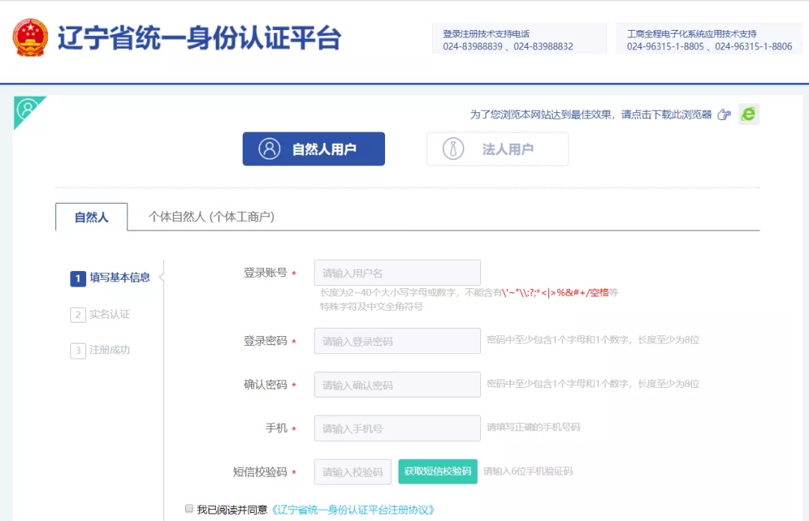Viewport: 809px width, 521px height.
Task: Open the 辽宁省统一身份认证平台注册协议 link
Action: 353,510
